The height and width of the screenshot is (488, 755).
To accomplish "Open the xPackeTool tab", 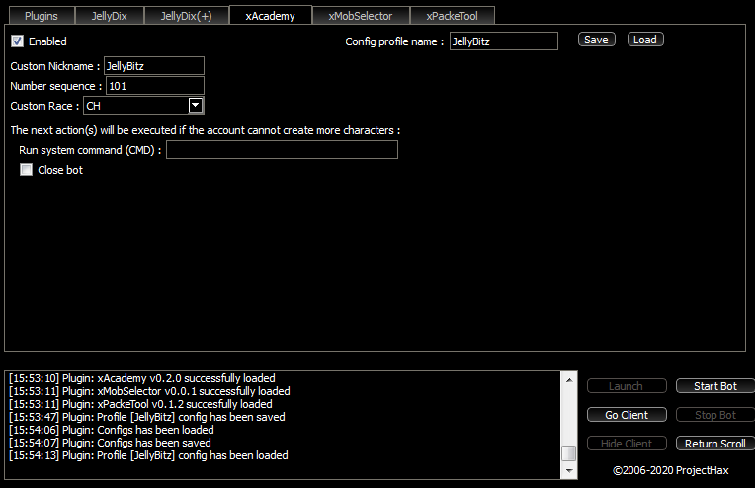I will coord(452,16).
